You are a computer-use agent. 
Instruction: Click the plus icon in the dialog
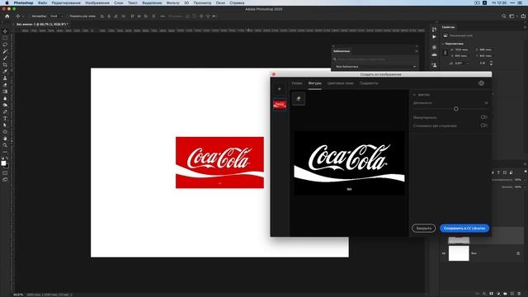(x=279, y=89)
